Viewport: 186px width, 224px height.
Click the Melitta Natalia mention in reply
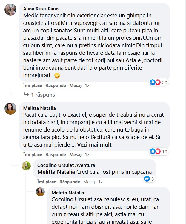(x=56, y=172)
